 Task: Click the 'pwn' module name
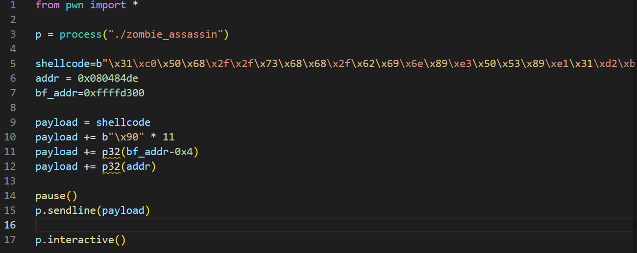(74, 5)
